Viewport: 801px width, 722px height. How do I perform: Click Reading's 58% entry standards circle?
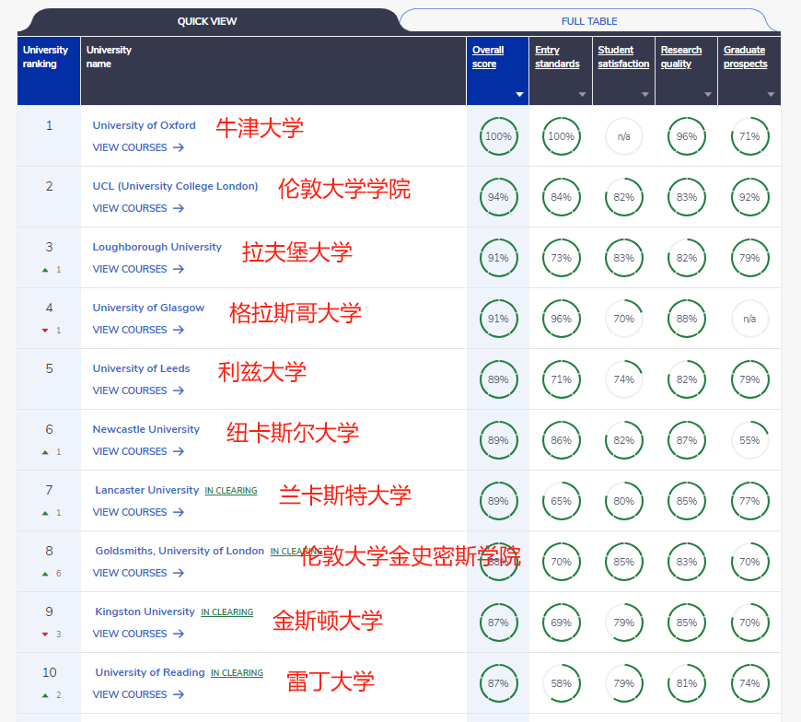(x=561, y=683)
